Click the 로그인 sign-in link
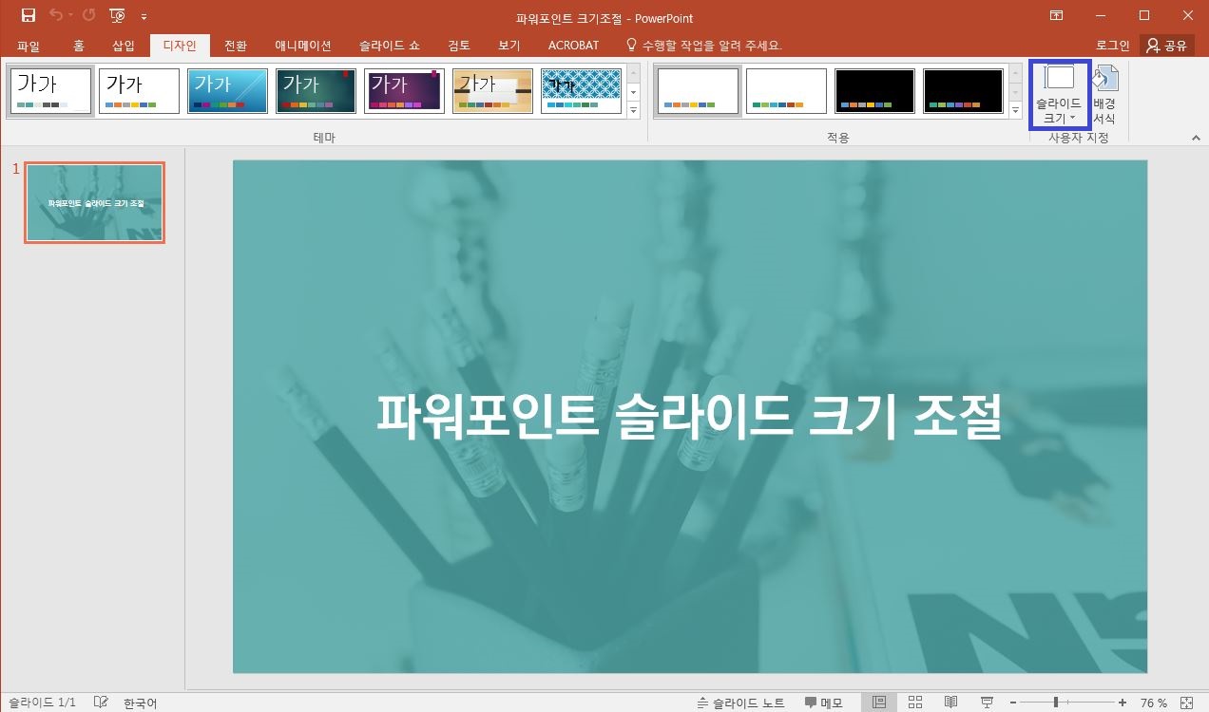1209x712 pixels. click(1113, 45)
